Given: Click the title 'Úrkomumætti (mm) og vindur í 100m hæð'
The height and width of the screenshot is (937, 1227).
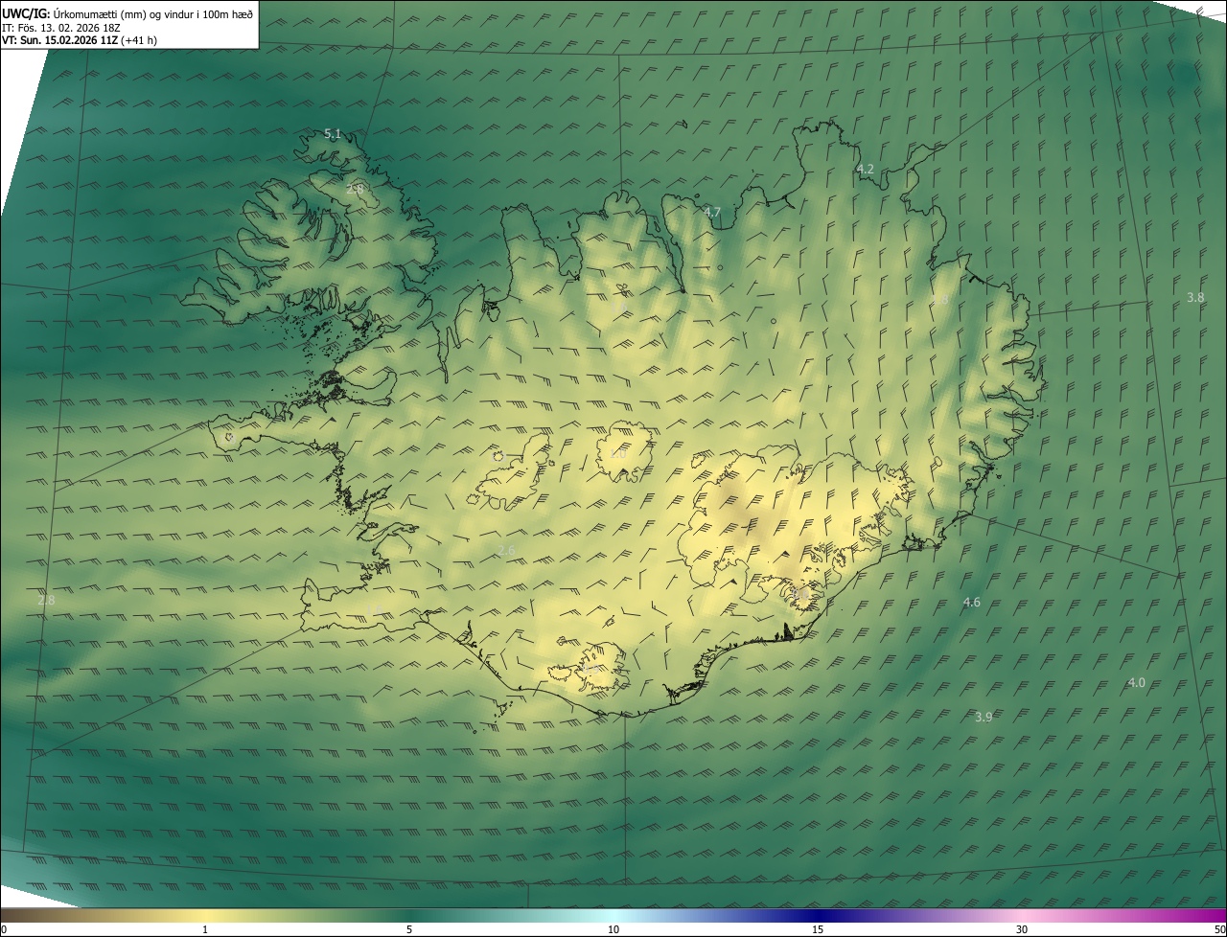Looking at the screenshot, I should tap(153, 13).
